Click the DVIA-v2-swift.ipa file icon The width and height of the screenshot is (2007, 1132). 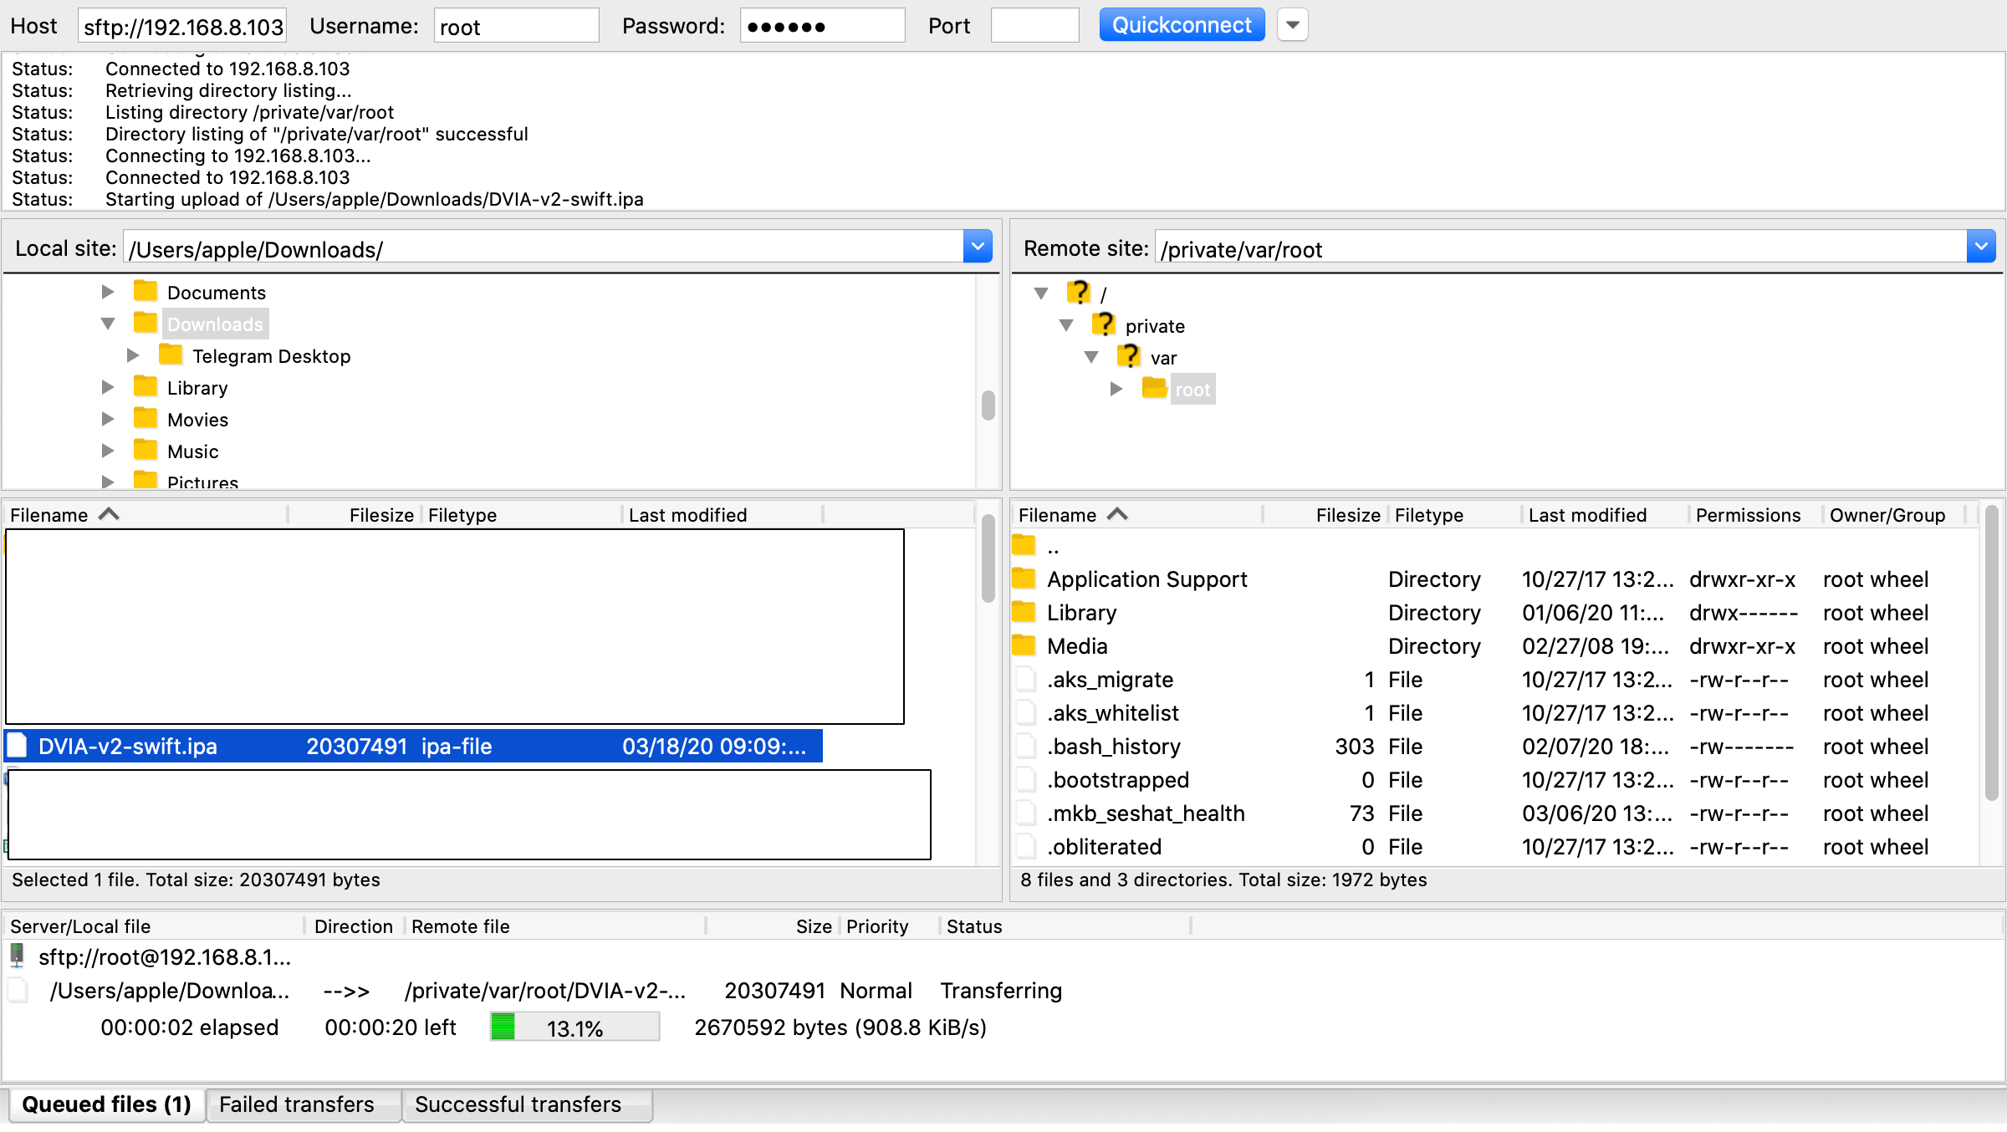(18, 746)
